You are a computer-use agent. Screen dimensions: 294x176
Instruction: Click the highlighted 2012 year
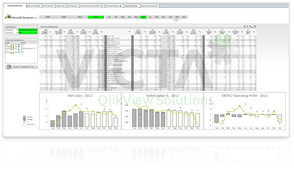(x=96, y=17)
